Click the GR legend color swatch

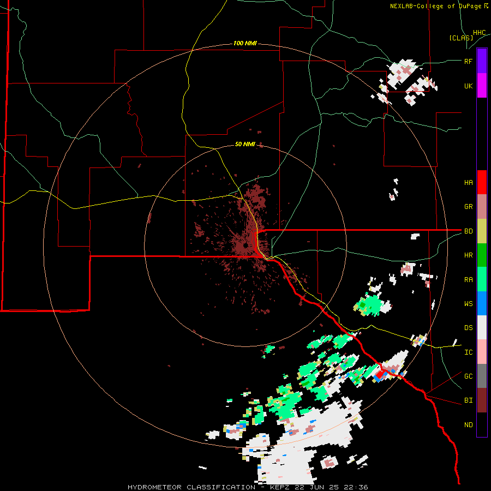click(482, 207)
